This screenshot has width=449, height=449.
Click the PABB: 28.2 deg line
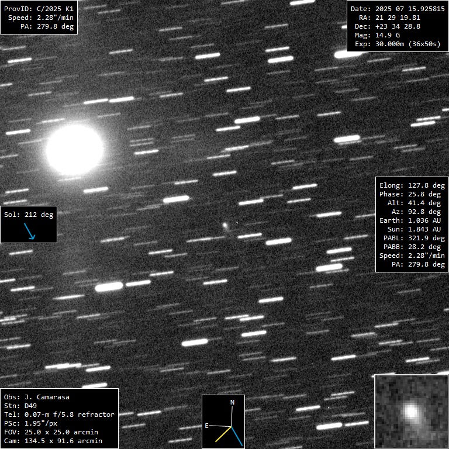[x=412, y=247]
